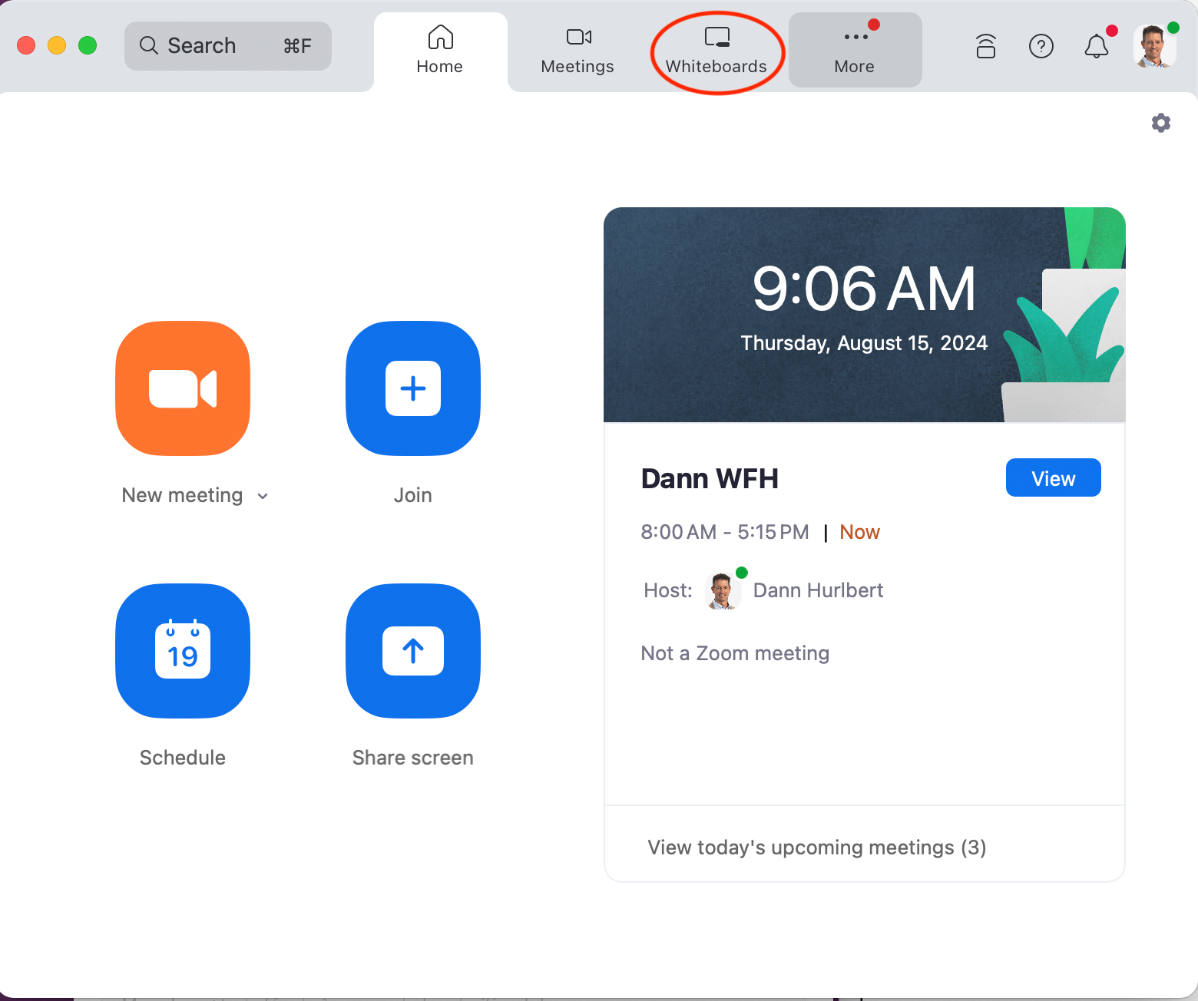Screen dimensions: 1198x1001
Task: Open View today's upcoming meetings (3)
Action: [x=817, y=847]
